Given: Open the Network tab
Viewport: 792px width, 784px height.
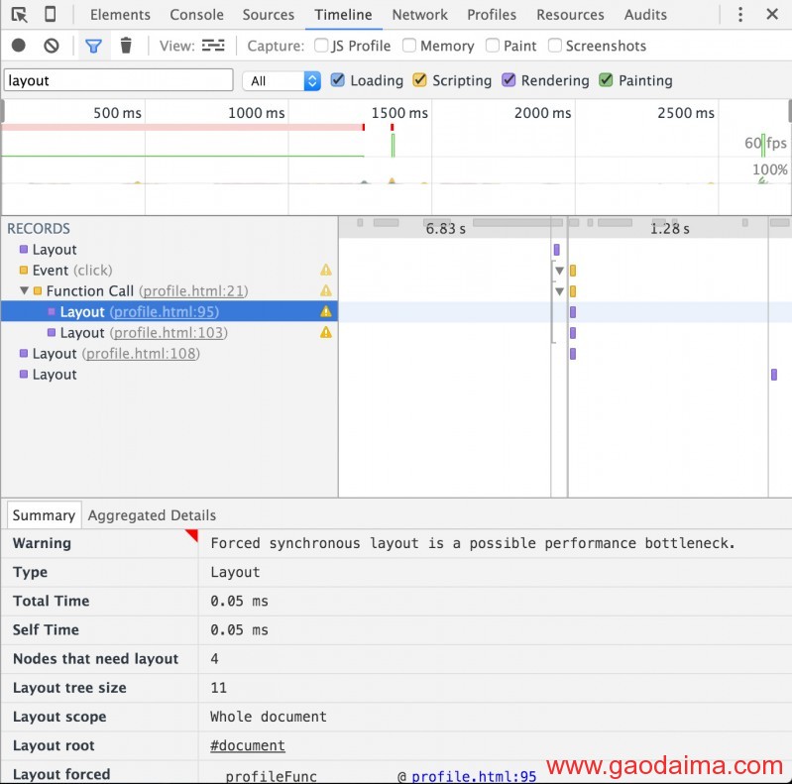Looking at the screenshot, I should 419,15.
